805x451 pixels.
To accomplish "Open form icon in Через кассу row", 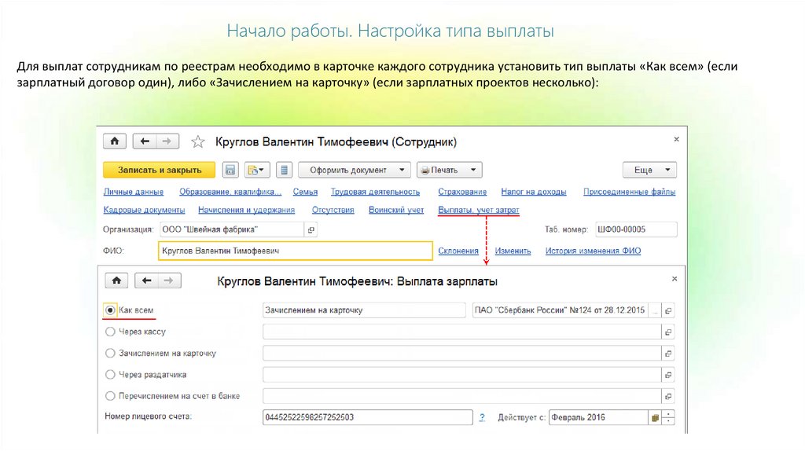I will pos(668,332).
